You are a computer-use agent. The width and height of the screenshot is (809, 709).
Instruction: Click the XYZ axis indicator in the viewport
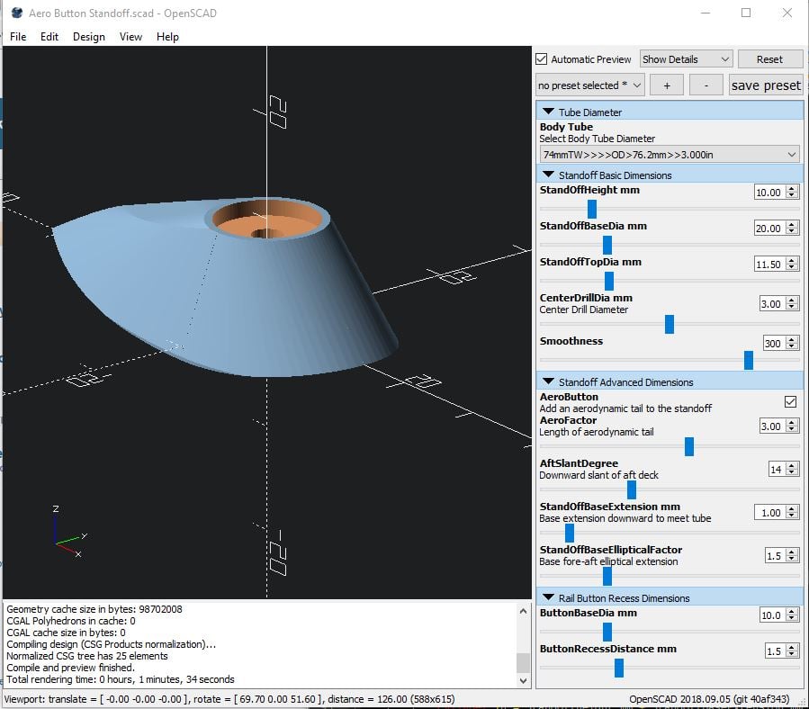pos(69,533)
